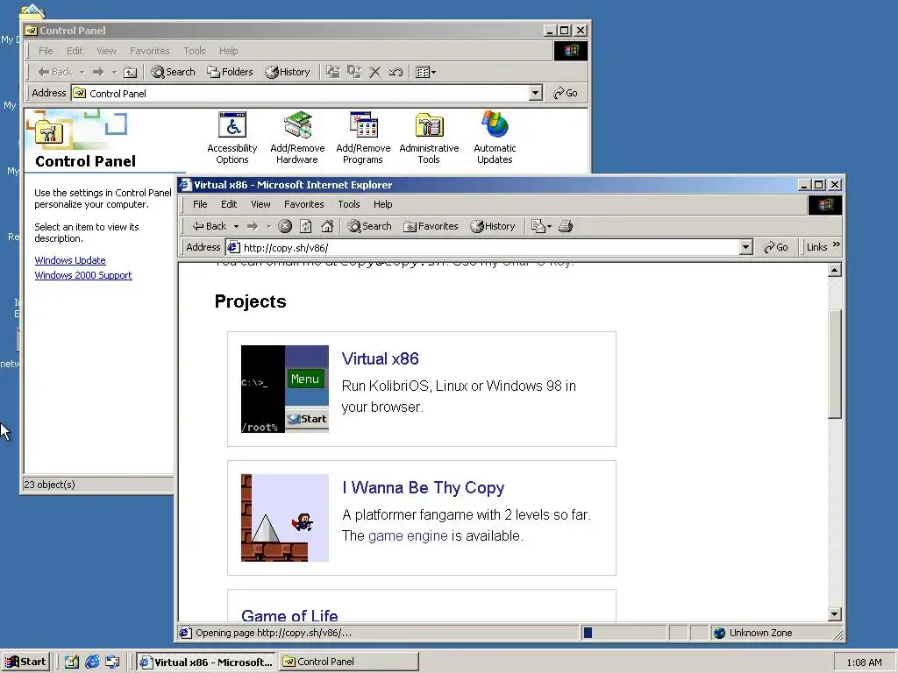Open History in Internet Explorer toolbar
898x673 pixels.
(493, 226)
